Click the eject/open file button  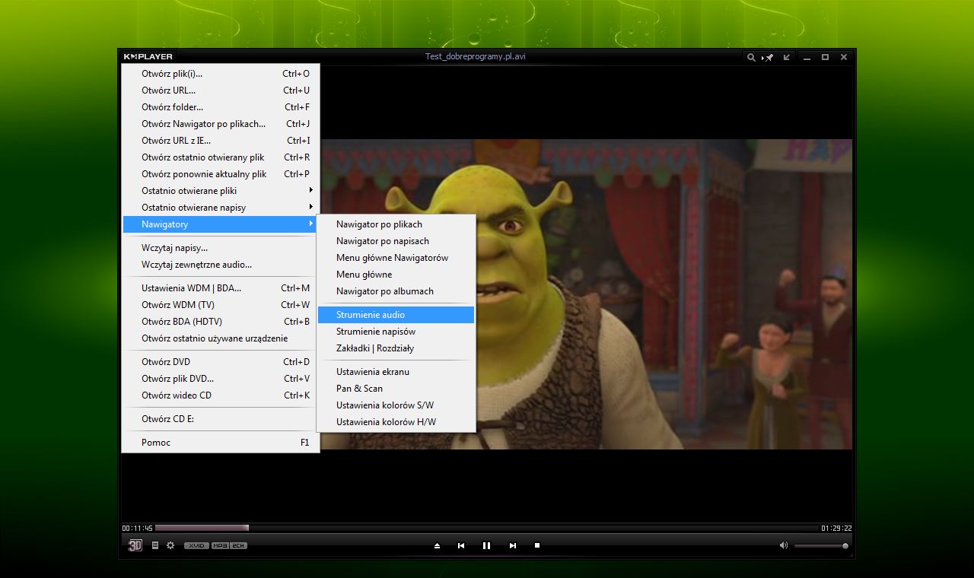[437, 546]
